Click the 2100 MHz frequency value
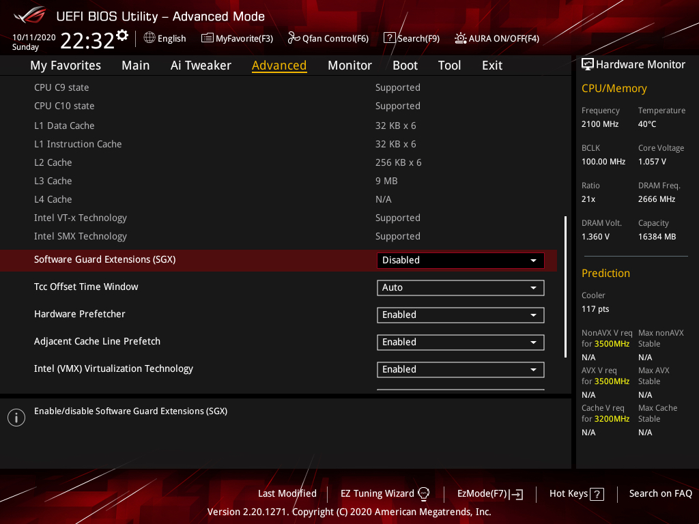Screen dimensions: 699x524 point(599,124)
